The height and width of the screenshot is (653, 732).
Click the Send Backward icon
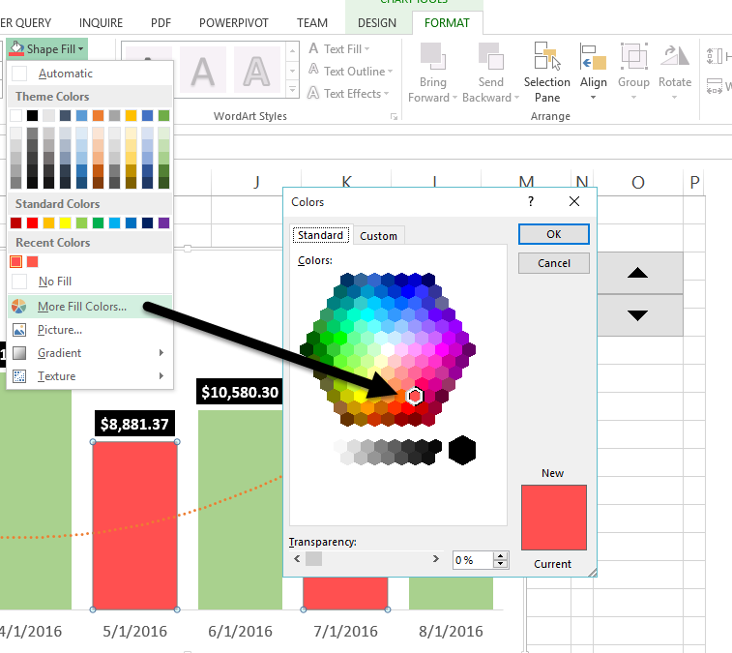(x=490, y=56)
